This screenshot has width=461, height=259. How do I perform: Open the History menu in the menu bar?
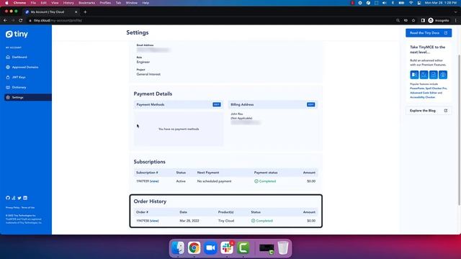pyautogui.click(x=68, y=3)
